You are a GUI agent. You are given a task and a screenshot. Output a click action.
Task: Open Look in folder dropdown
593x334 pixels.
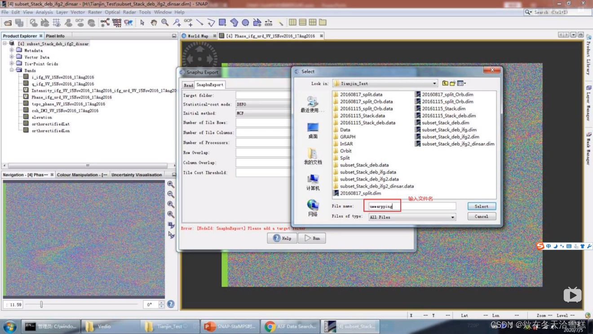click(434, 83)
